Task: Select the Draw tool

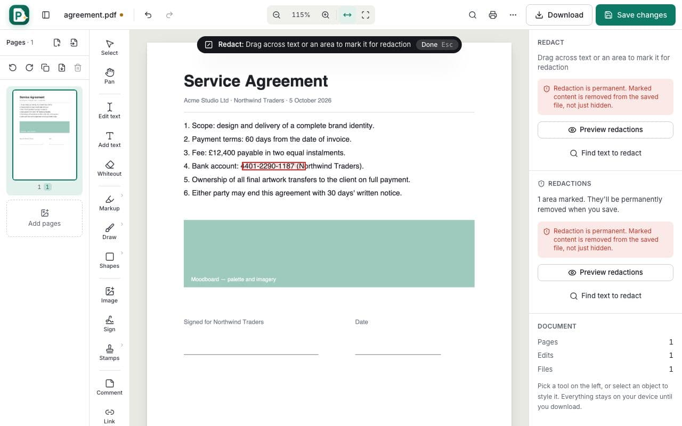Action: [109, 232]
